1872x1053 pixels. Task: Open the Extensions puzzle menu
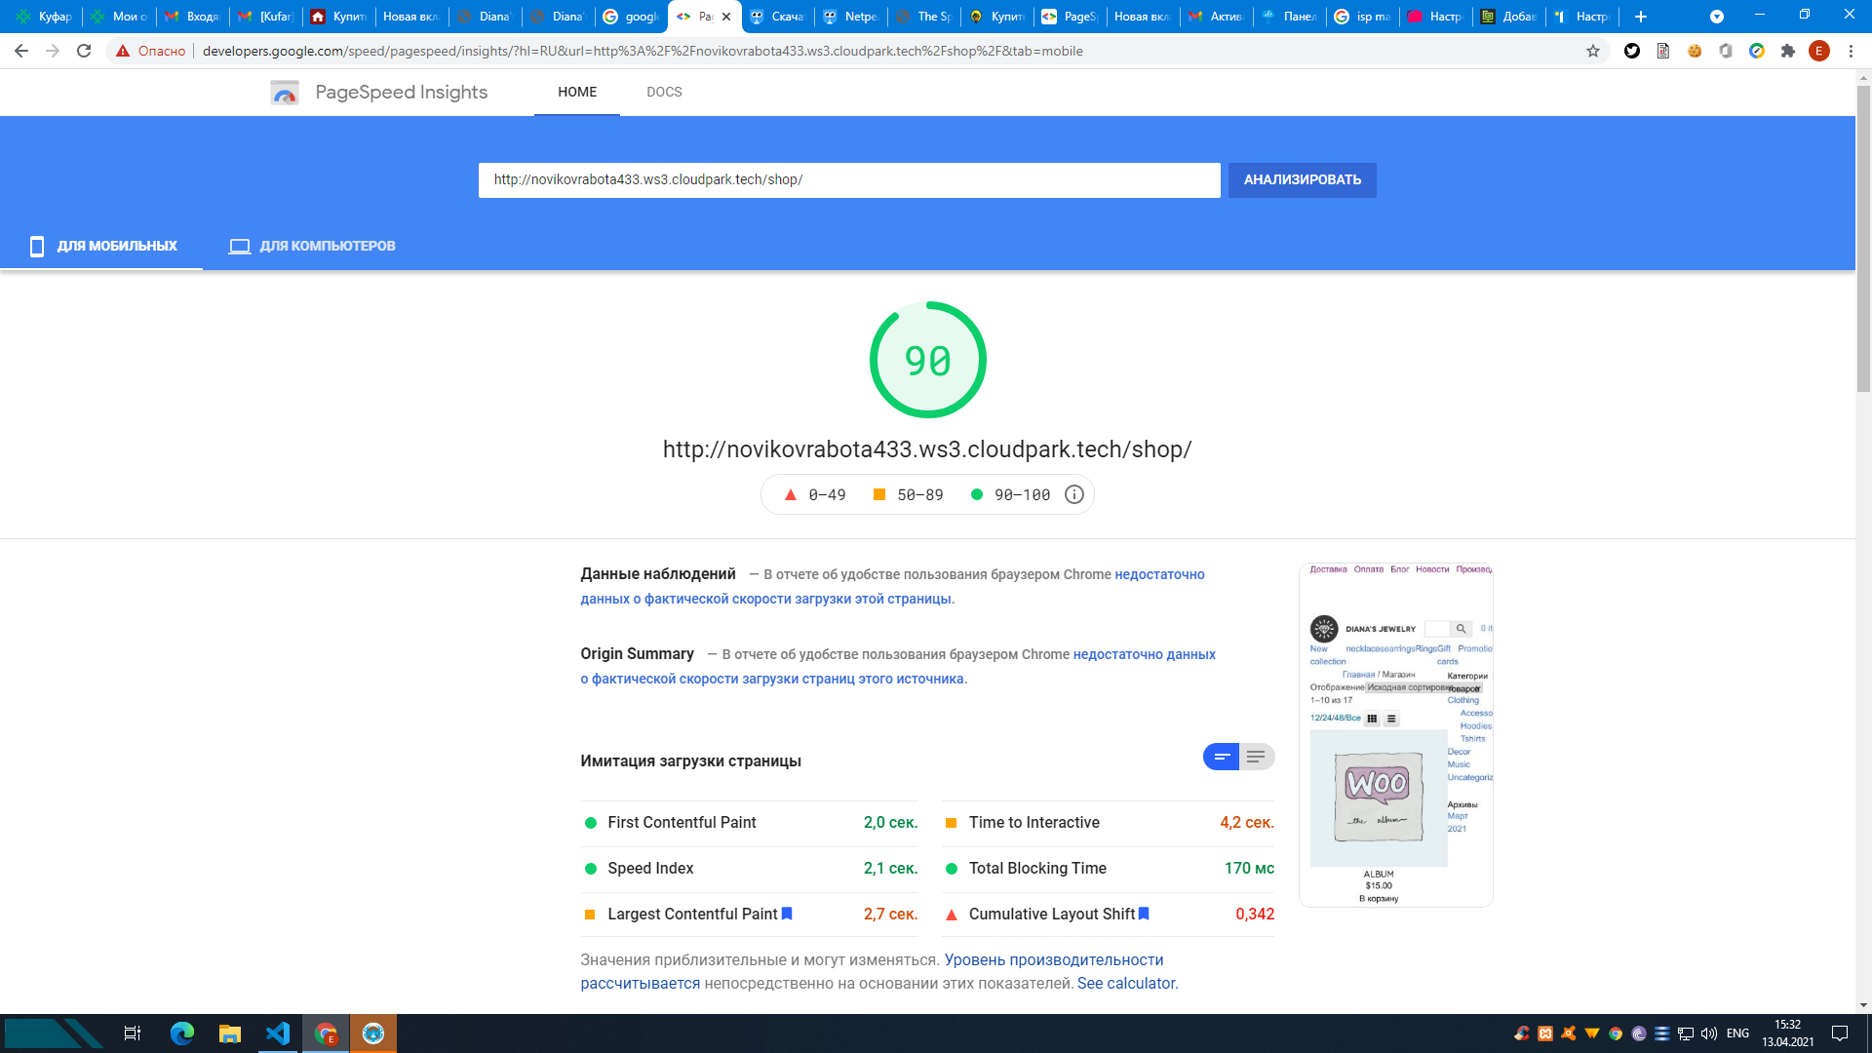tap(1788, 51)
